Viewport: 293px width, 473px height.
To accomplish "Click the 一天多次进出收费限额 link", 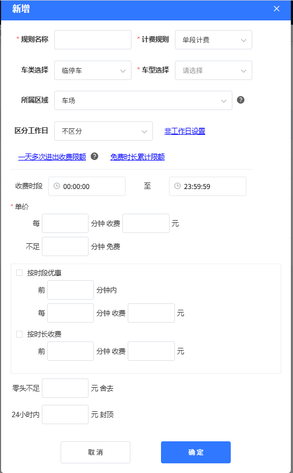I will click(52, 157).
